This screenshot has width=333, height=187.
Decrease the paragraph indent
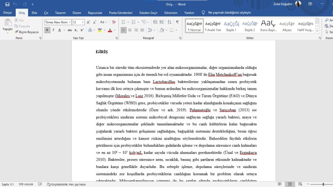tap(155, 22)
